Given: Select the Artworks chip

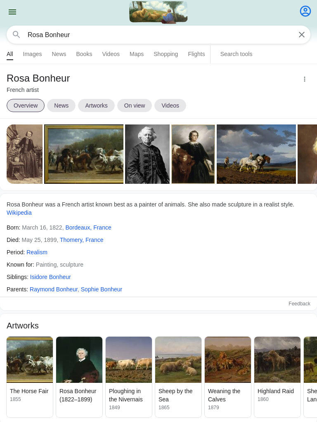Looking at the screenshot, I should [96, 105].
